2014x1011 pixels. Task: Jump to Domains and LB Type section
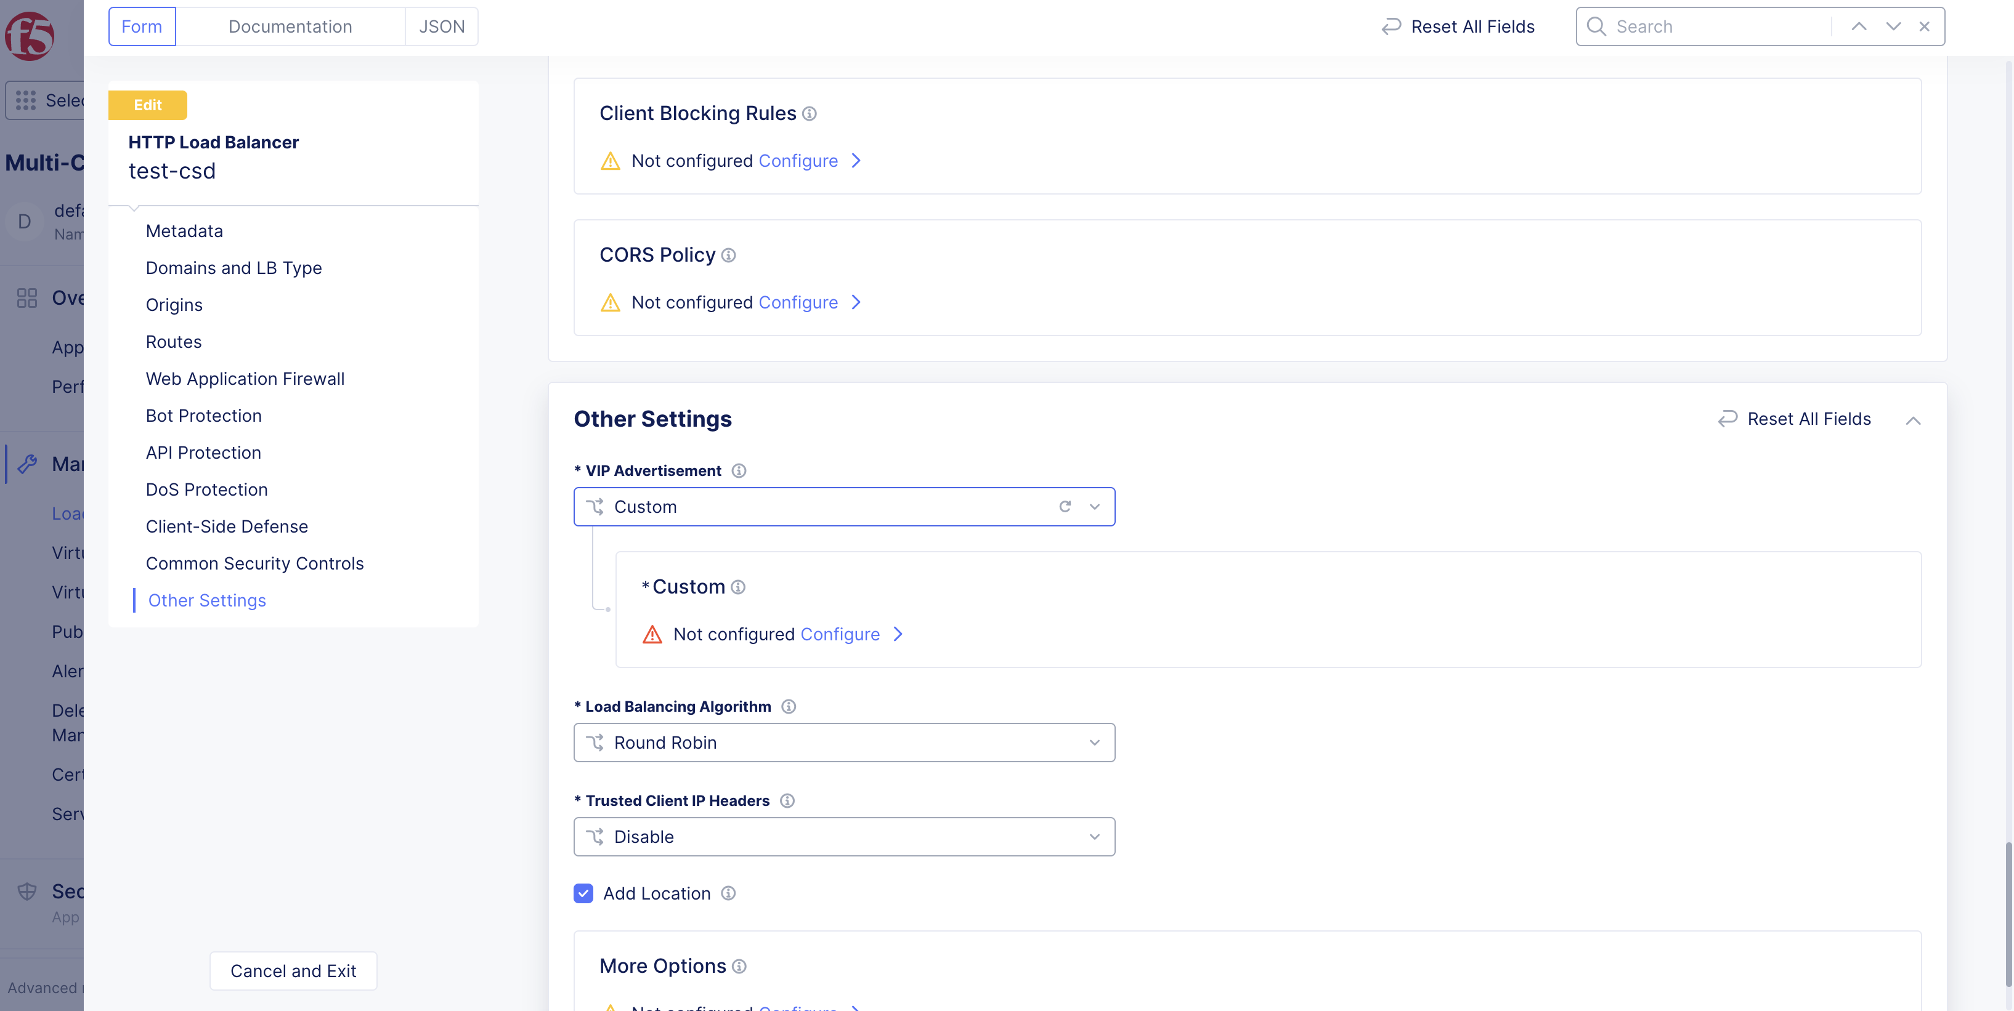tap(233, 268)
